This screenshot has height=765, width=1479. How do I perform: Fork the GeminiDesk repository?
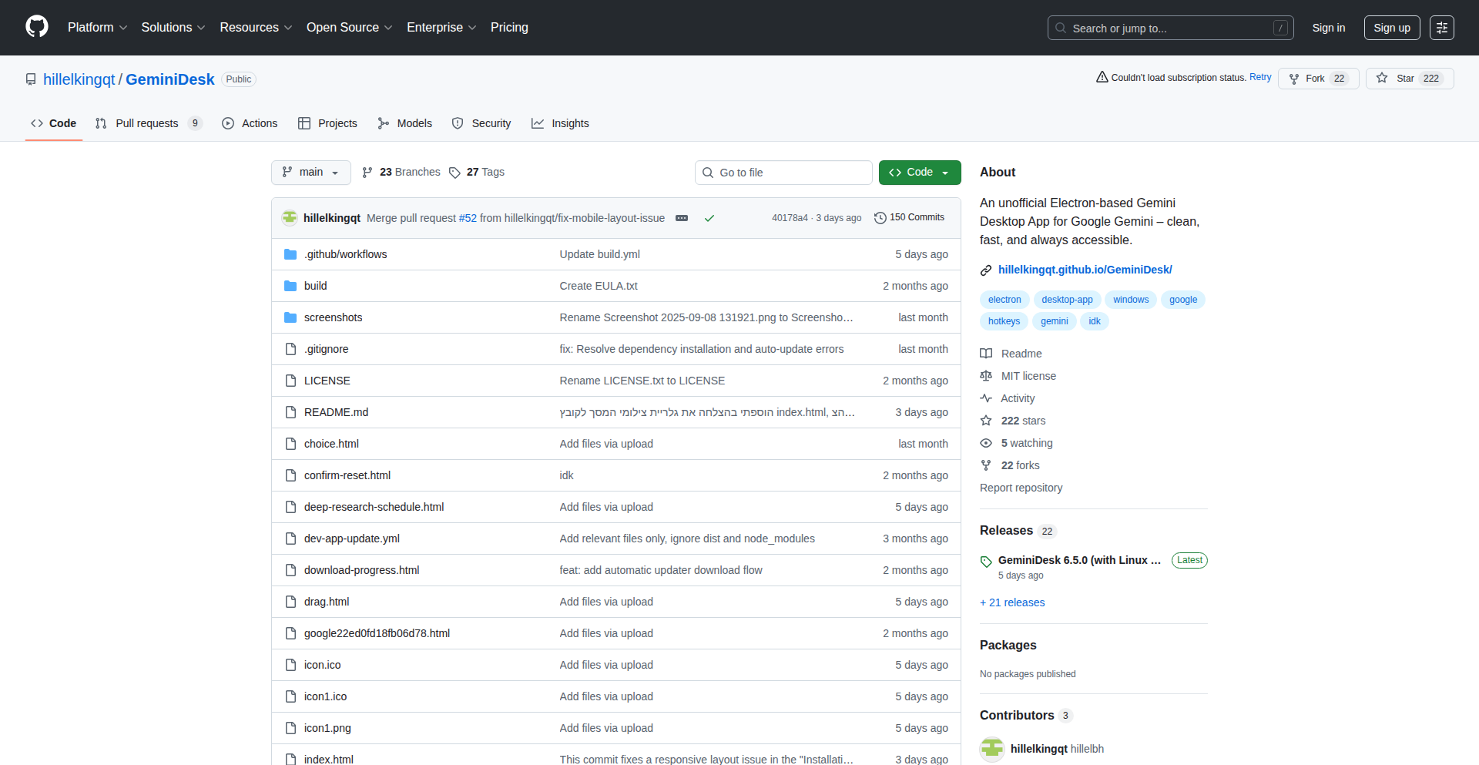1316,79
